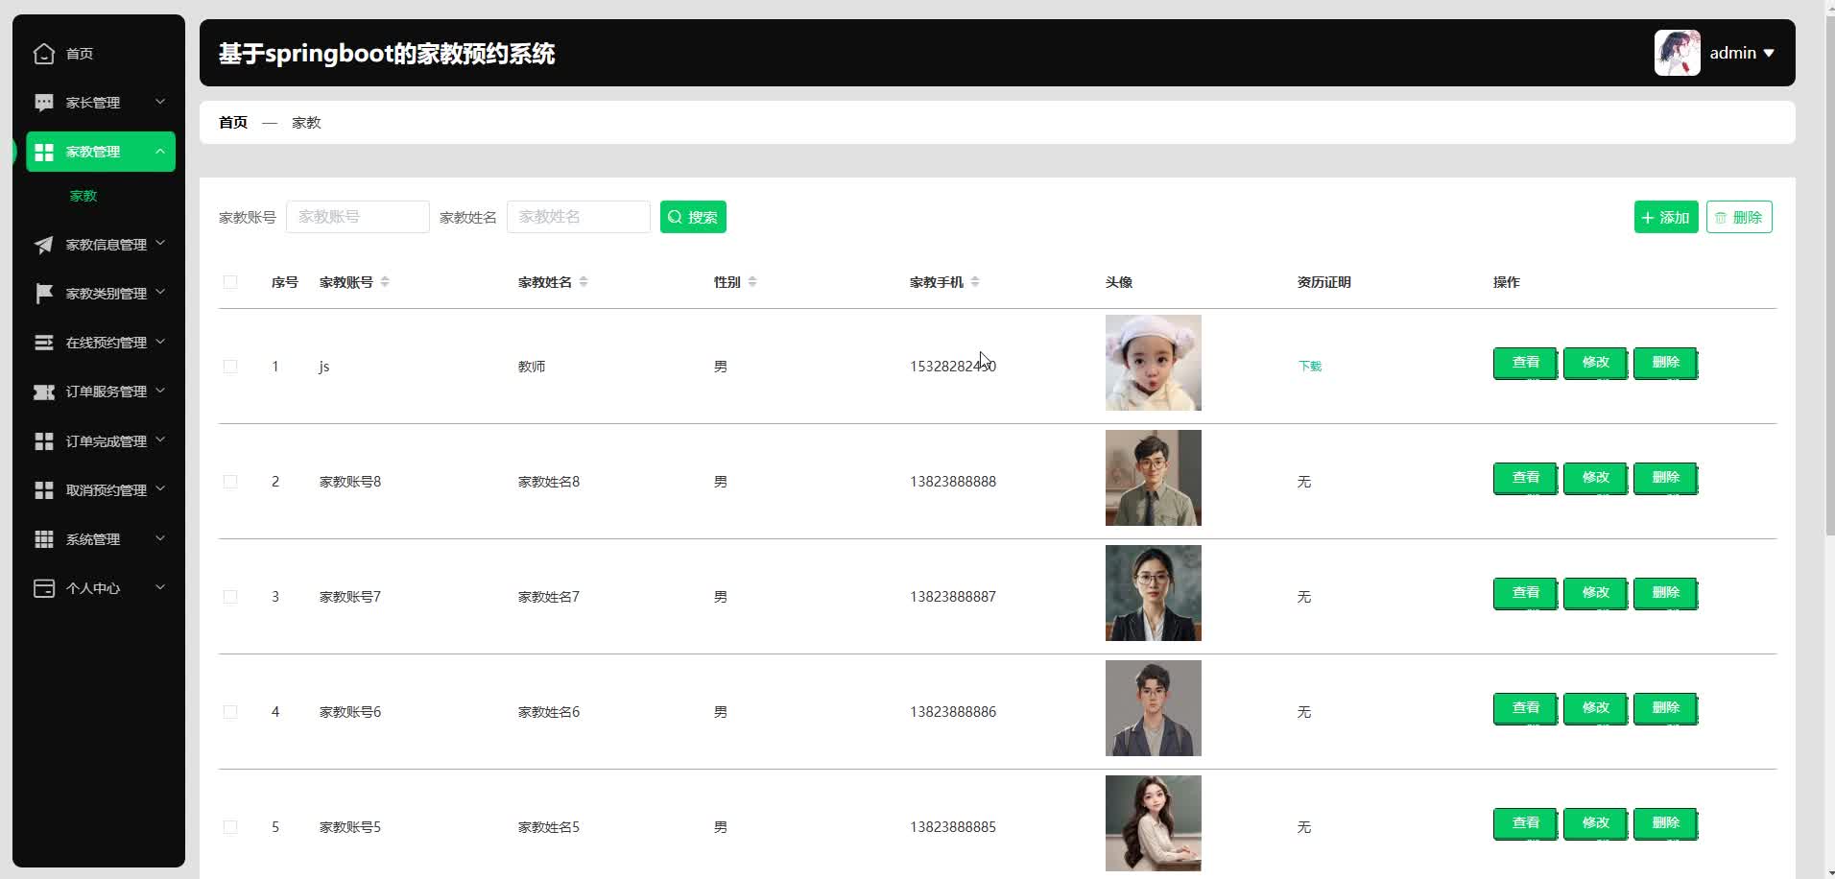
Task: Expand the 取消预约管理 chevron
Action: pos(160,488)
